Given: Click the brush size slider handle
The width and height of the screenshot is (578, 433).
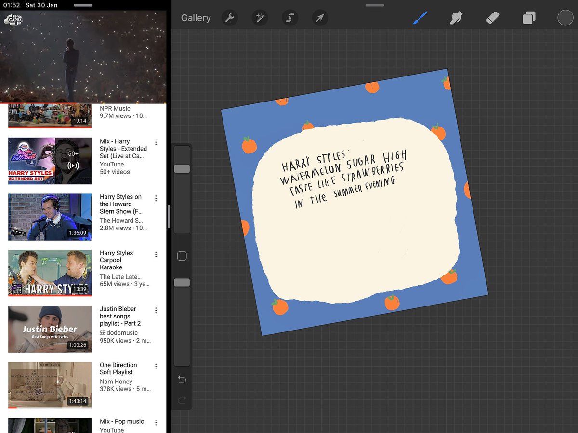Looking at the screenshot, I should pos(182,168).
